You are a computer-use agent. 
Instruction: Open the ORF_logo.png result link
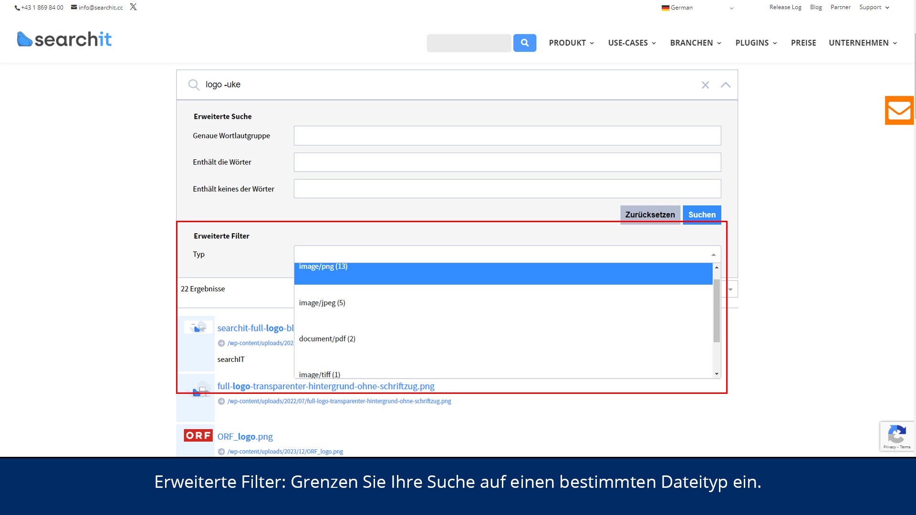pyautogui.click(x=245, y=437)
